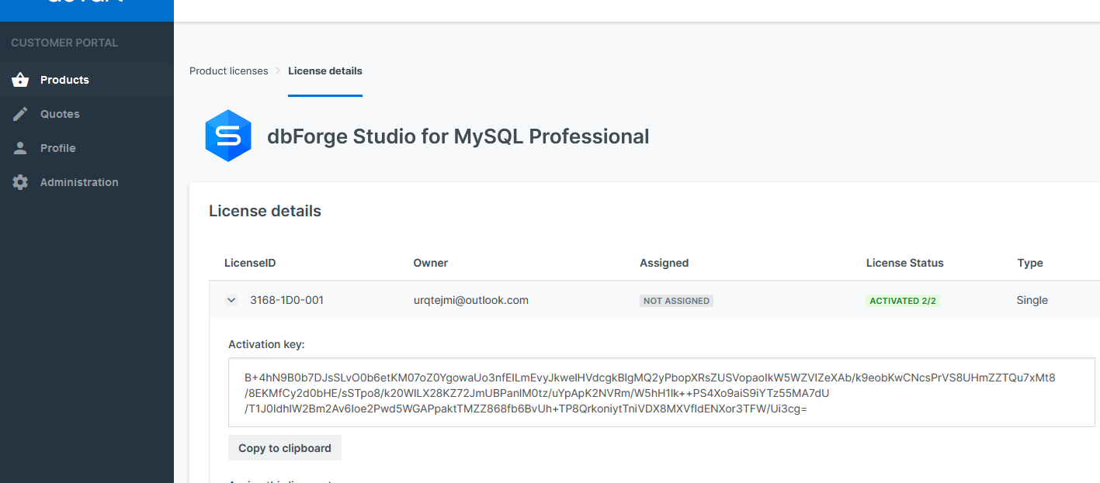
Task: Click the Administration gear icon
Action: pyautogui.click(x=20, y=182)
